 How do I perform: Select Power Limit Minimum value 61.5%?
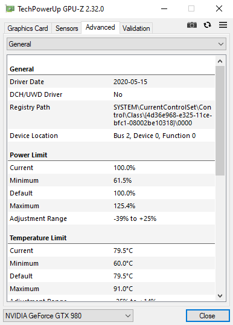[123, 180]
